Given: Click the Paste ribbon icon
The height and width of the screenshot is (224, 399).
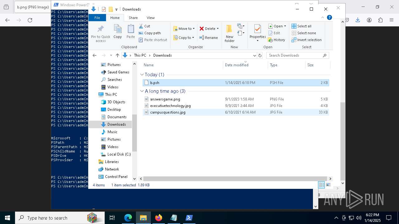Looking at the screenshot, I should point(131,31).
